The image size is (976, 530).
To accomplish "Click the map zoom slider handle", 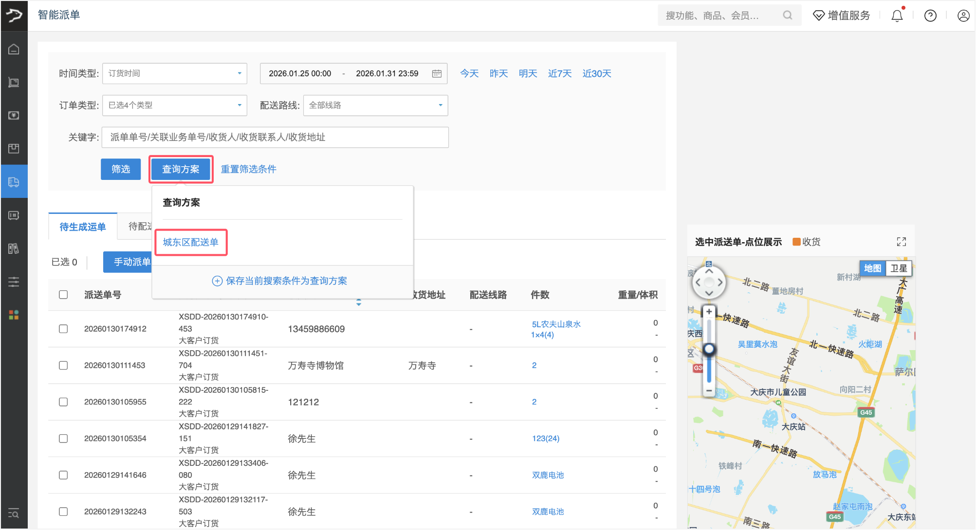I will pyautogui.click(x=709, y=349).
